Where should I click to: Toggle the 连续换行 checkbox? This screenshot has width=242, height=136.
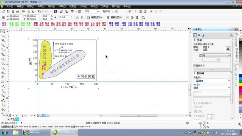[194, 65]
